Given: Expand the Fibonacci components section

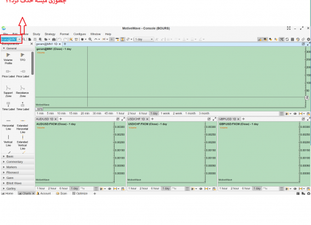Looking at the screenshot, I should pos(18,173).
